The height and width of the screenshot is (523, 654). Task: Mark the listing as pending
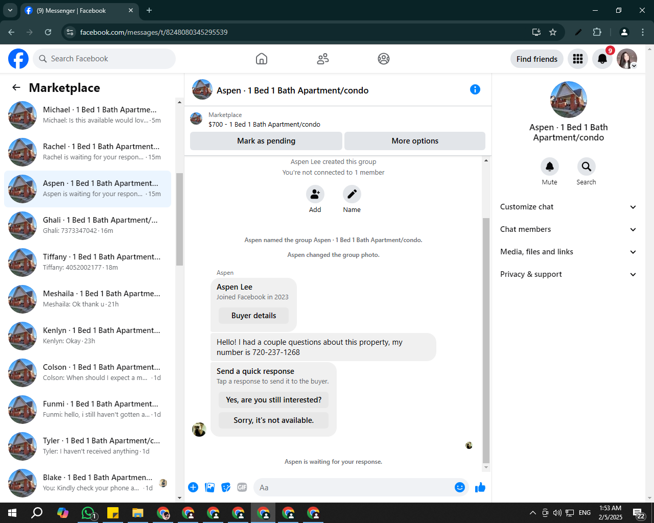[266, 141]
